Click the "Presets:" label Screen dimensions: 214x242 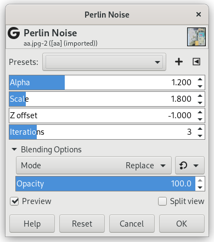point(24,62)
